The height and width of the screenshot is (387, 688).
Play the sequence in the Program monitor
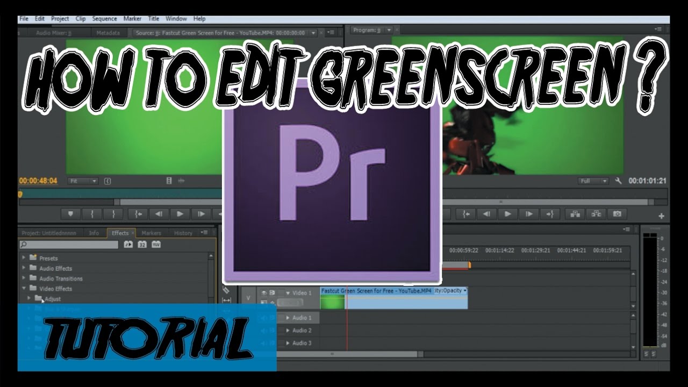507,214
